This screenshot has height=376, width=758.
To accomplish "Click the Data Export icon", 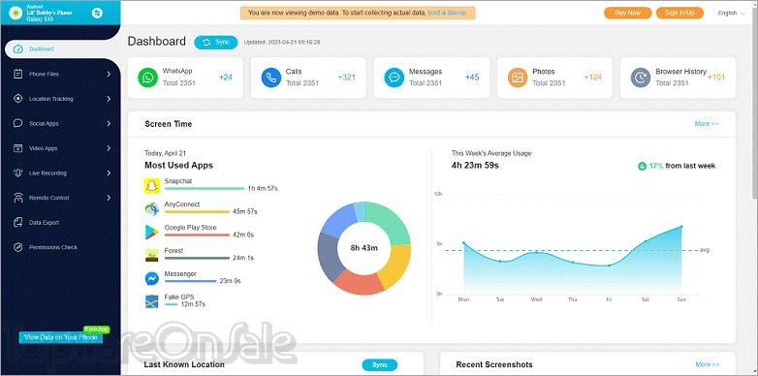I will click(x=18, y=222).
